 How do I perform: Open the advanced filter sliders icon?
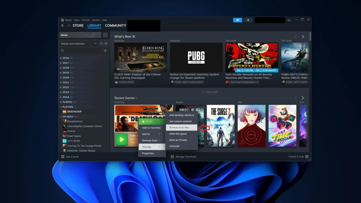click(105, 51)
